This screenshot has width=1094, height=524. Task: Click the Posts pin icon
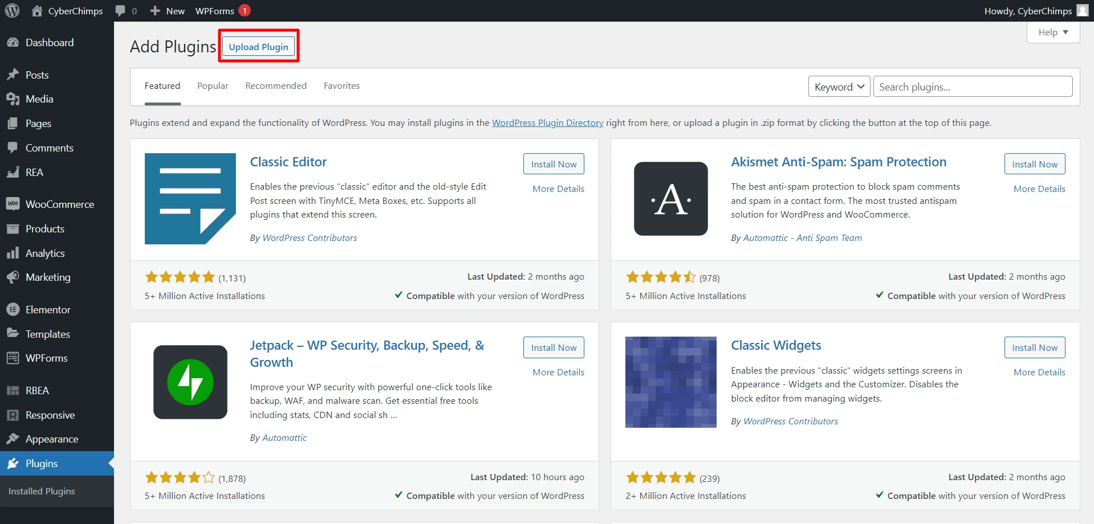coord(13,75)
